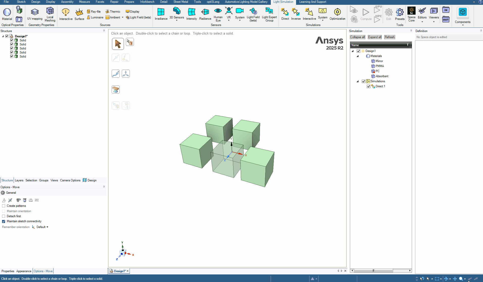Click the IN import icon

pyautogui.click(x=446, y=10)
